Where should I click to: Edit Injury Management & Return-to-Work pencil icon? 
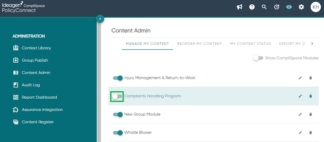coord(300,78)
